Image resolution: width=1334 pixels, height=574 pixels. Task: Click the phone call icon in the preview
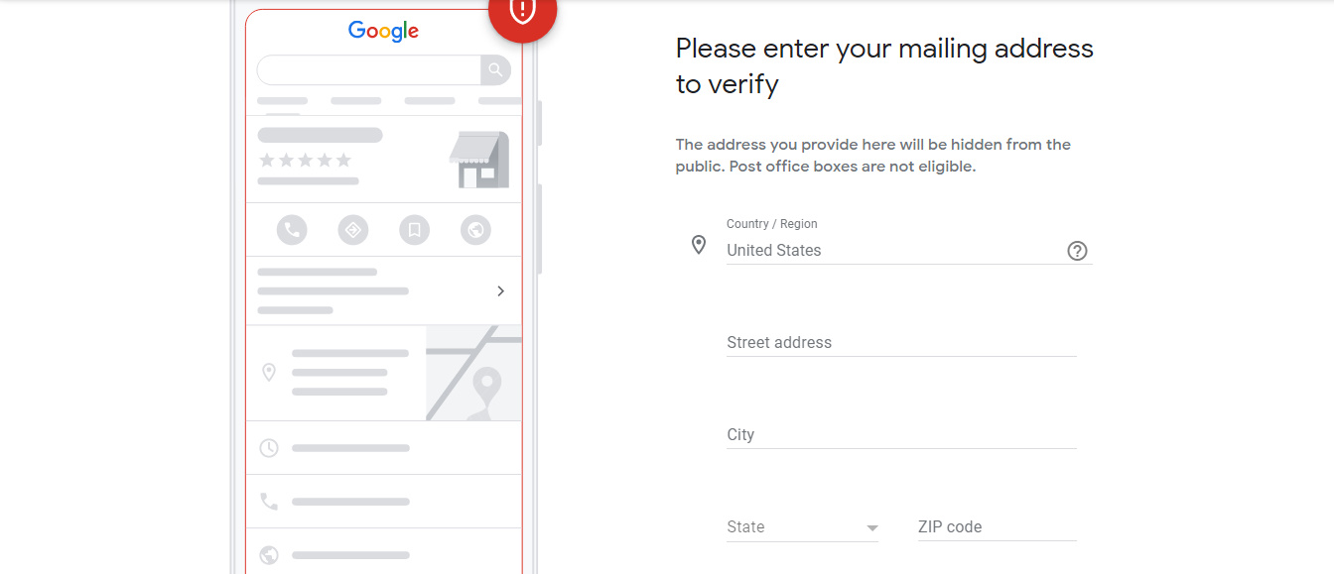tap(291, 229)
